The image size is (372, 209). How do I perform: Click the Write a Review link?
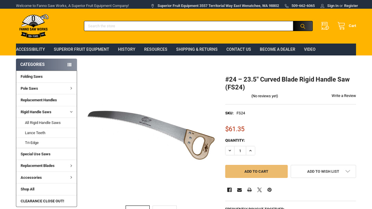tap(344, 96)
